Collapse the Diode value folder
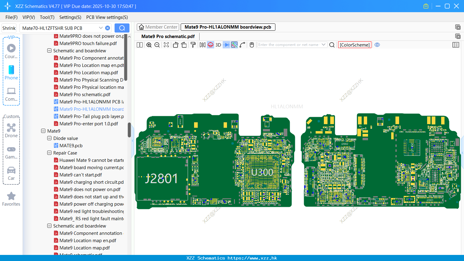464x261 pixels. tap(49, 138)
